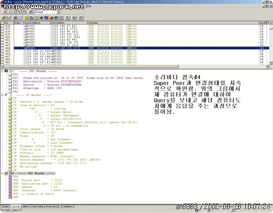Screen dimensions: 273x213
Task: Tick the checkbox for frame 446
Action: point(2,54)
